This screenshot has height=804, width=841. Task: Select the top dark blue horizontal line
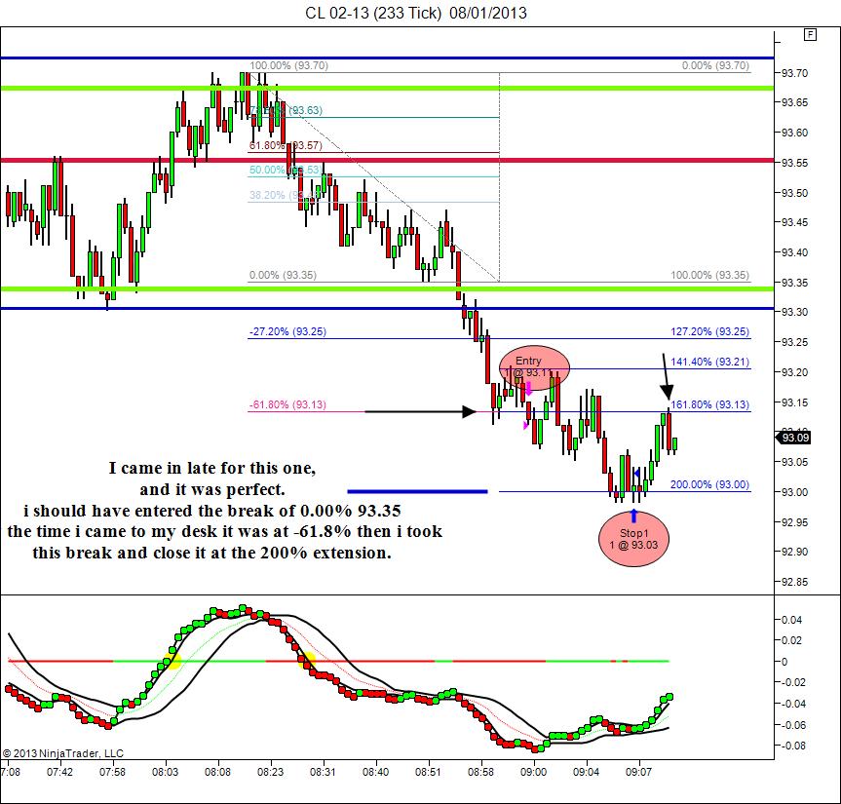[387, 57]
